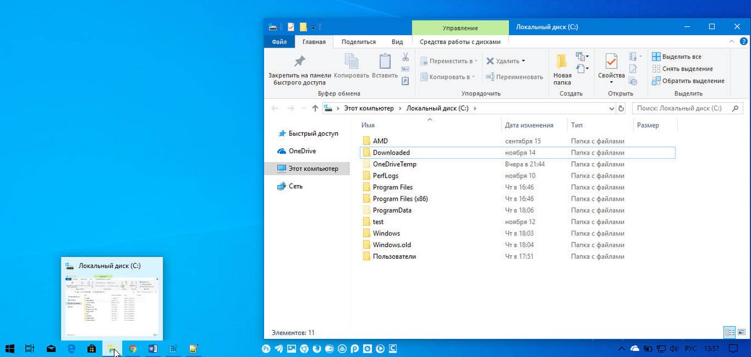Screen dimensions: 751x357
Task: Open the Копировать в dropdown
Action: tap(449, 77)
